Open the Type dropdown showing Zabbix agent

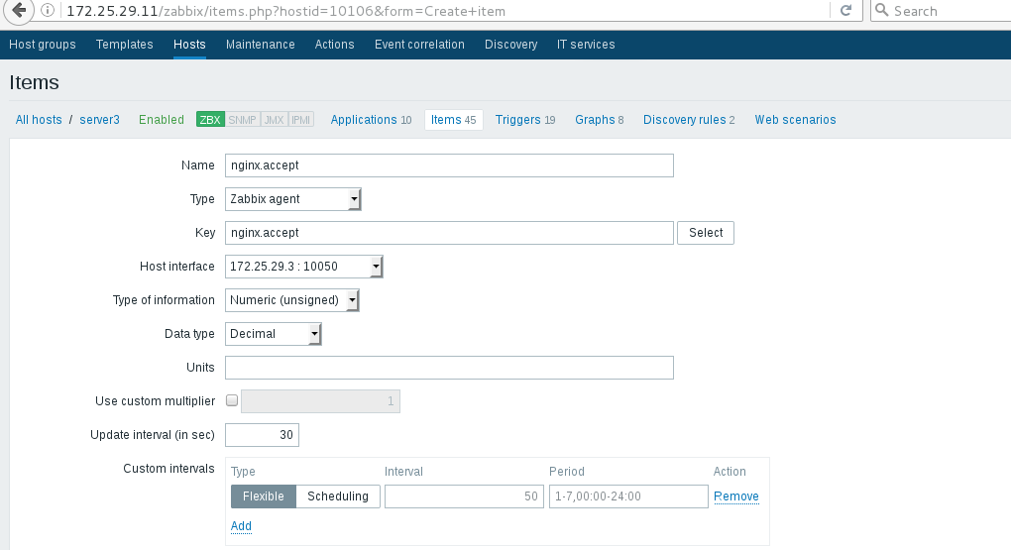pos(292,198)
